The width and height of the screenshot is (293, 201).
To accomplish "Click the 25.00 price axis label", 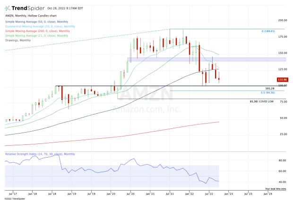I will [283, 134].
